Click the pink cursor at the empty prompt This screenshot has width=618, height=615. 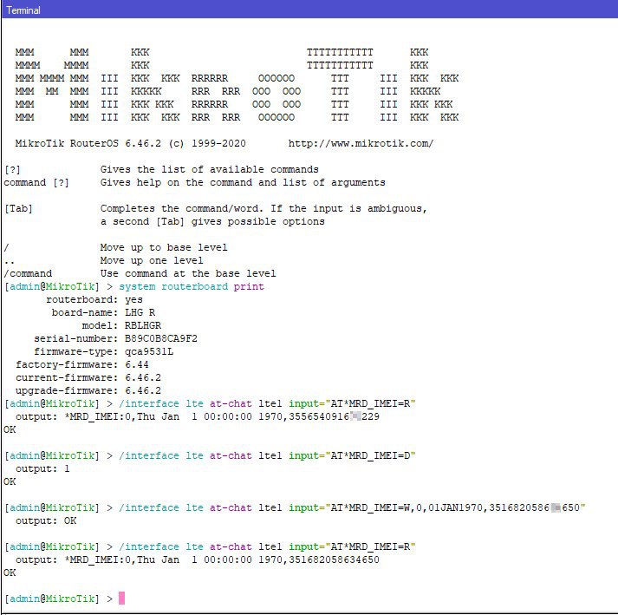coord(121,598)
